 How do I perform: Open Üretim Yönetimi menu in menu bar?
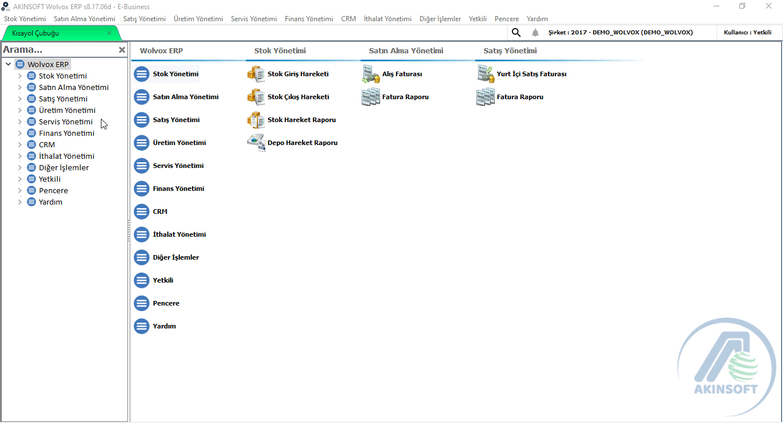pos(198,19)
